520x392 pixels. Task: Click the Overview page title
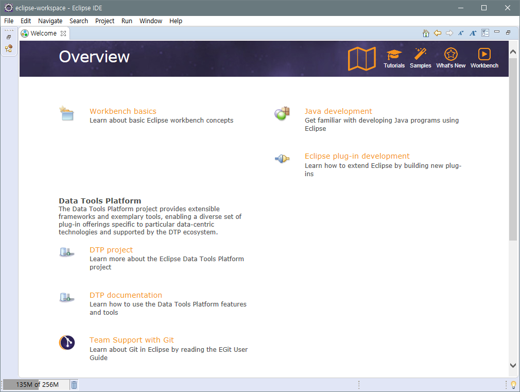pos(94,57)
